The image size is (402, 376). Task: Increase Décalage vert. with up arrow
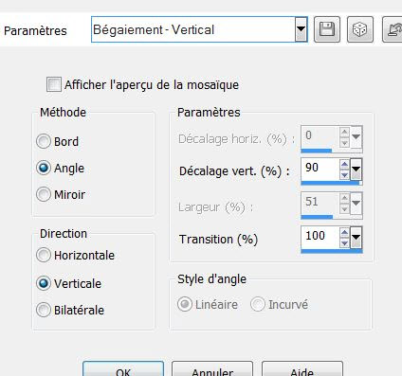pos(344,165)
